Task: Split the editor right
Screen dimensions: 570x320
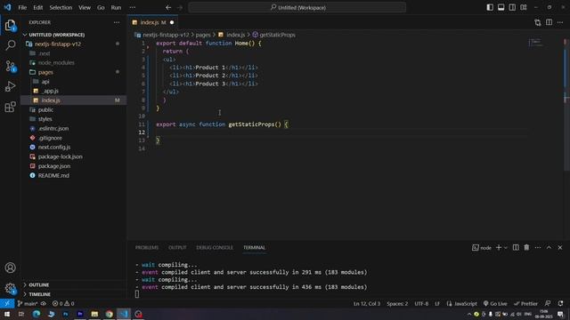Action: [549, 22]
